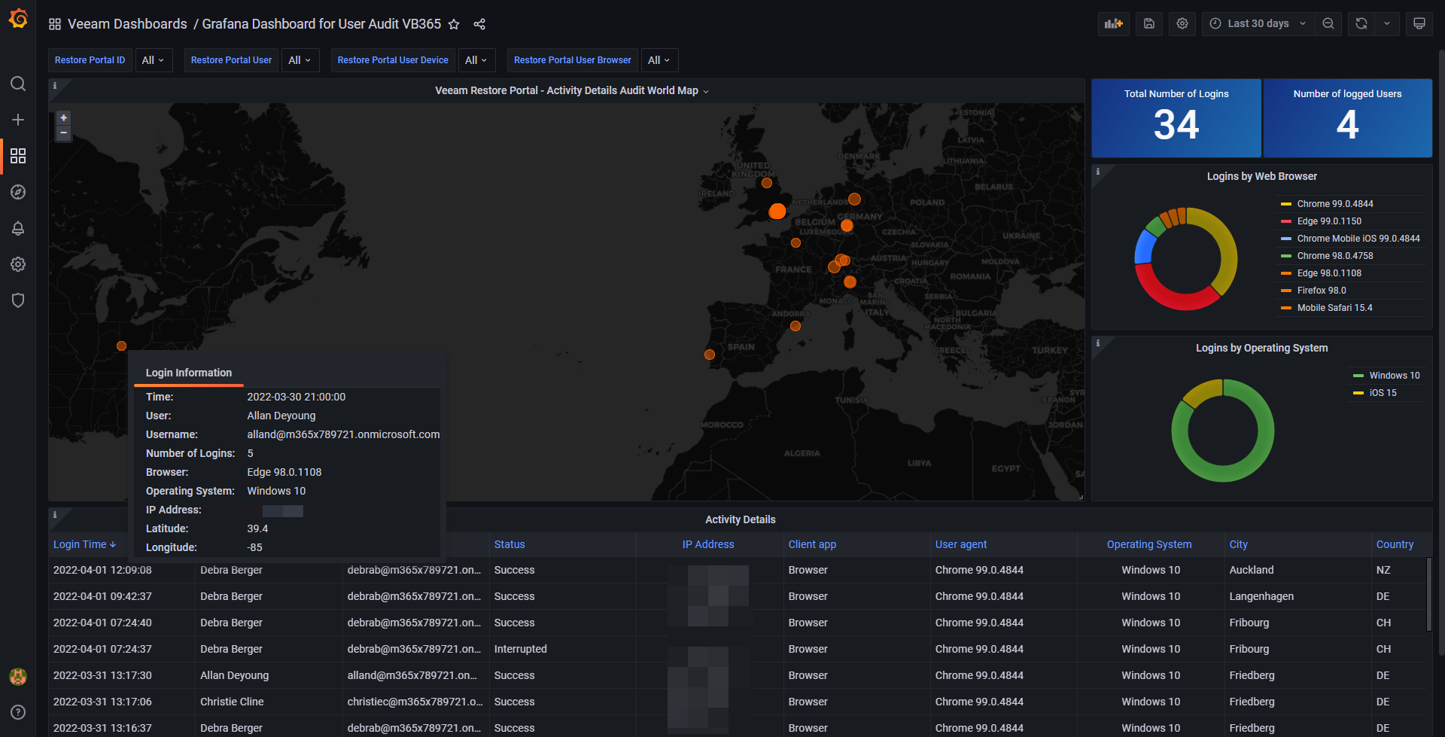Click the share dashboard icon
This screenshot has width=1445, height=737.
click(479, 24)
